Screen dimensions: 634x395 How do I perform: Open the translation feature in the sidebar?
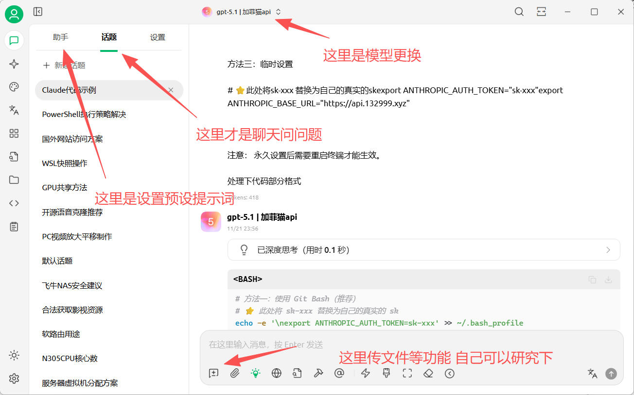point(14,110)
